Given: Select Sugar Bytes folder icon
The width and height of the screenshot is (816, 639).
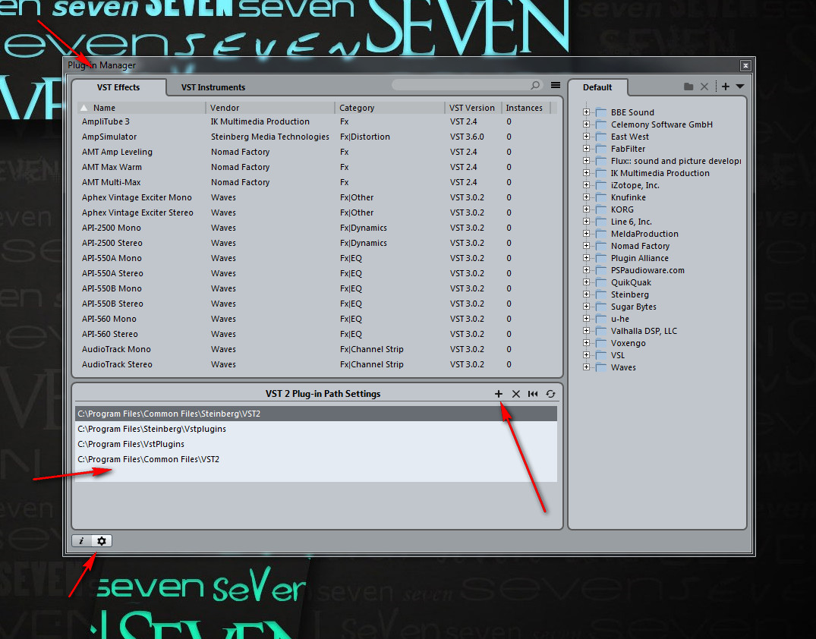Looking at the screenshot, I should pos(601,307).
